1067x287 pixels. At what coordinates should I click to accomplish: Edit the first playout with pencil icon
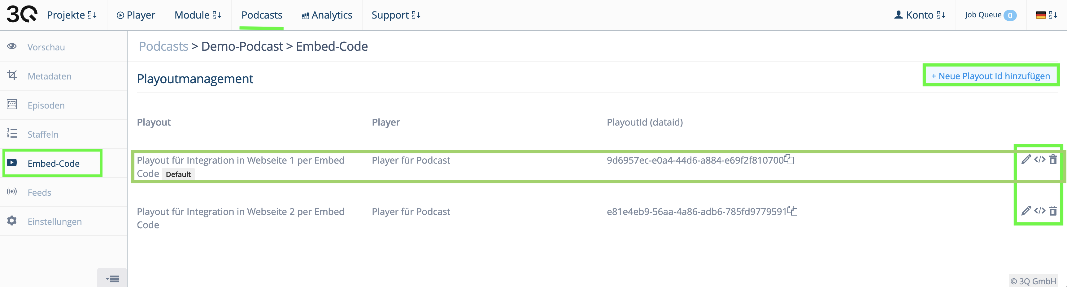coord(1026,160)
